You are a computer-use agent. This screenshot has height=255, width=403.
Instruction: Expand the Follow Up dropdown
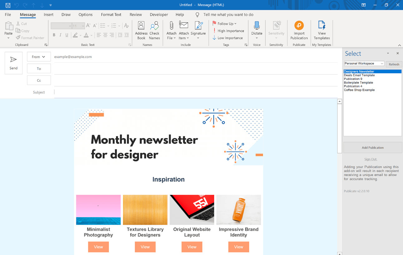click(236, 23)
